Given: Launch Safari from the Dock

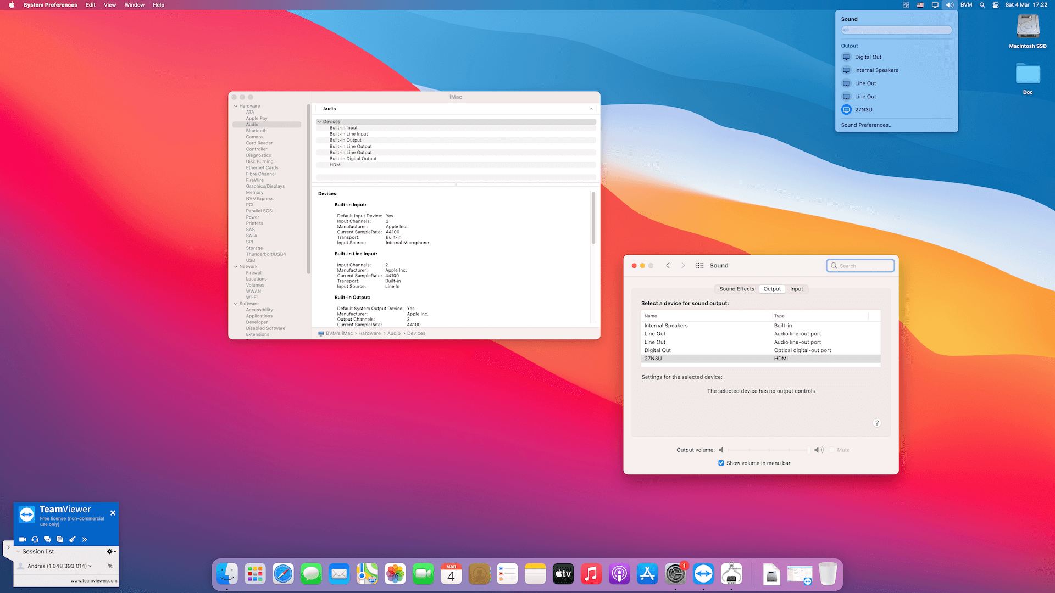Looking at the screenshot, I should tap(283, 574).
